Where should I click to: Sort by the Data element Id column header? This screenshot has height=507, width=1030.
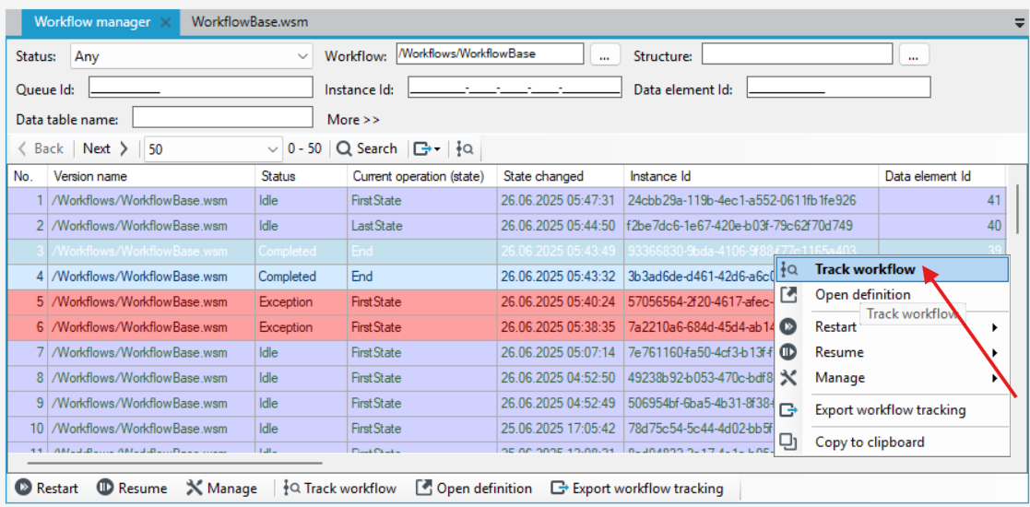coord(942,176)
